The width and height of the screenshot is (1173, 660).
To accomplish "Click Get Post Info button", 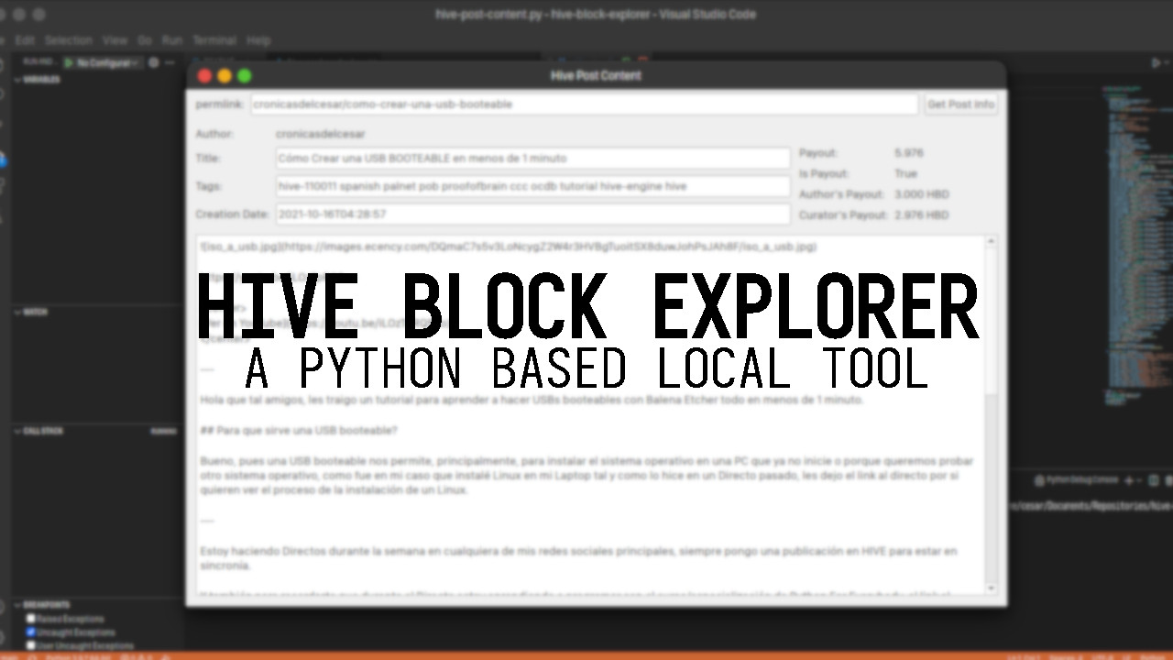I will click(960, 104).
